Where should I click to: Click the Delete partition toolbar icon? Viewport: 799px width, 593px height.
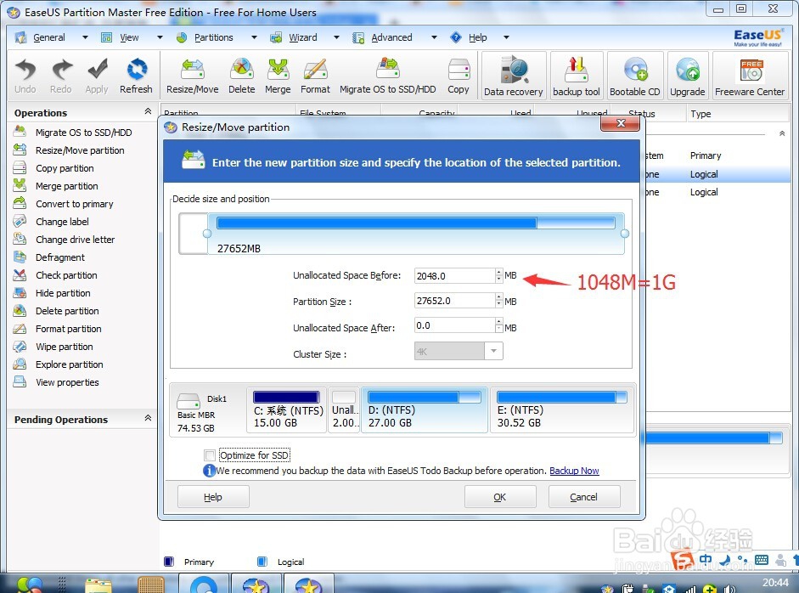click(x=241, y=76)
